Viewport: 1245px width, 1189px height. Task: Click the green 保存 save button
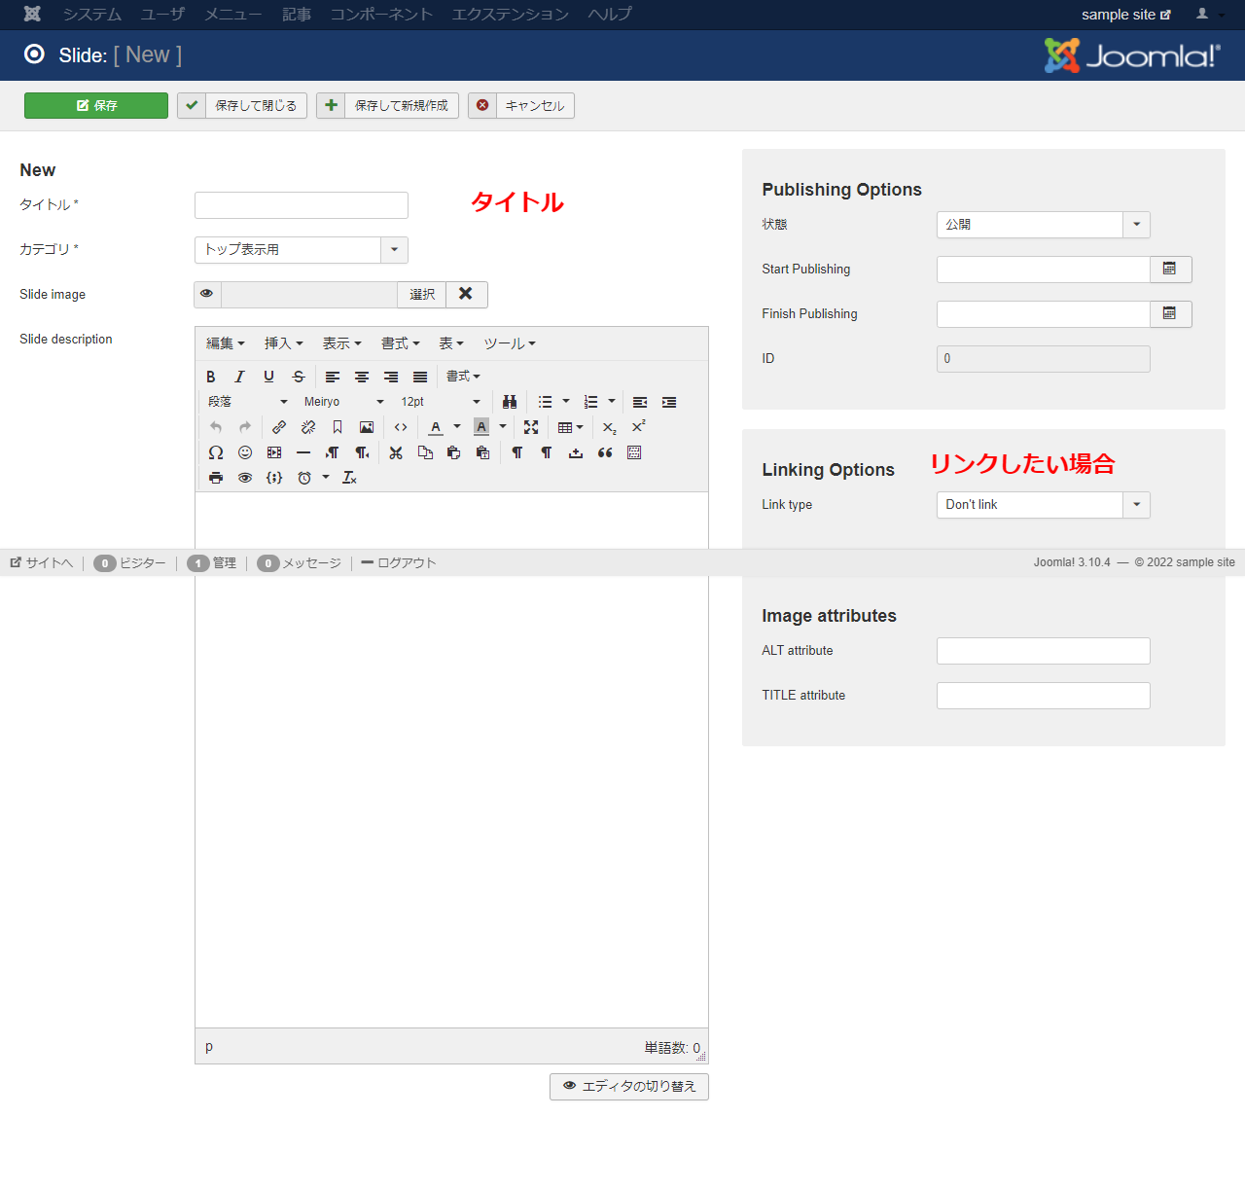(96, 106)
